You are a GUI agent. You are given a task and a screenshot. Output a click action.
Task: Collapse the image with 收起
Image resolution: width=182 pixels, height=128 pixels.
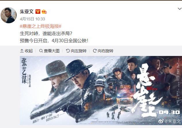tap(26, 51)
